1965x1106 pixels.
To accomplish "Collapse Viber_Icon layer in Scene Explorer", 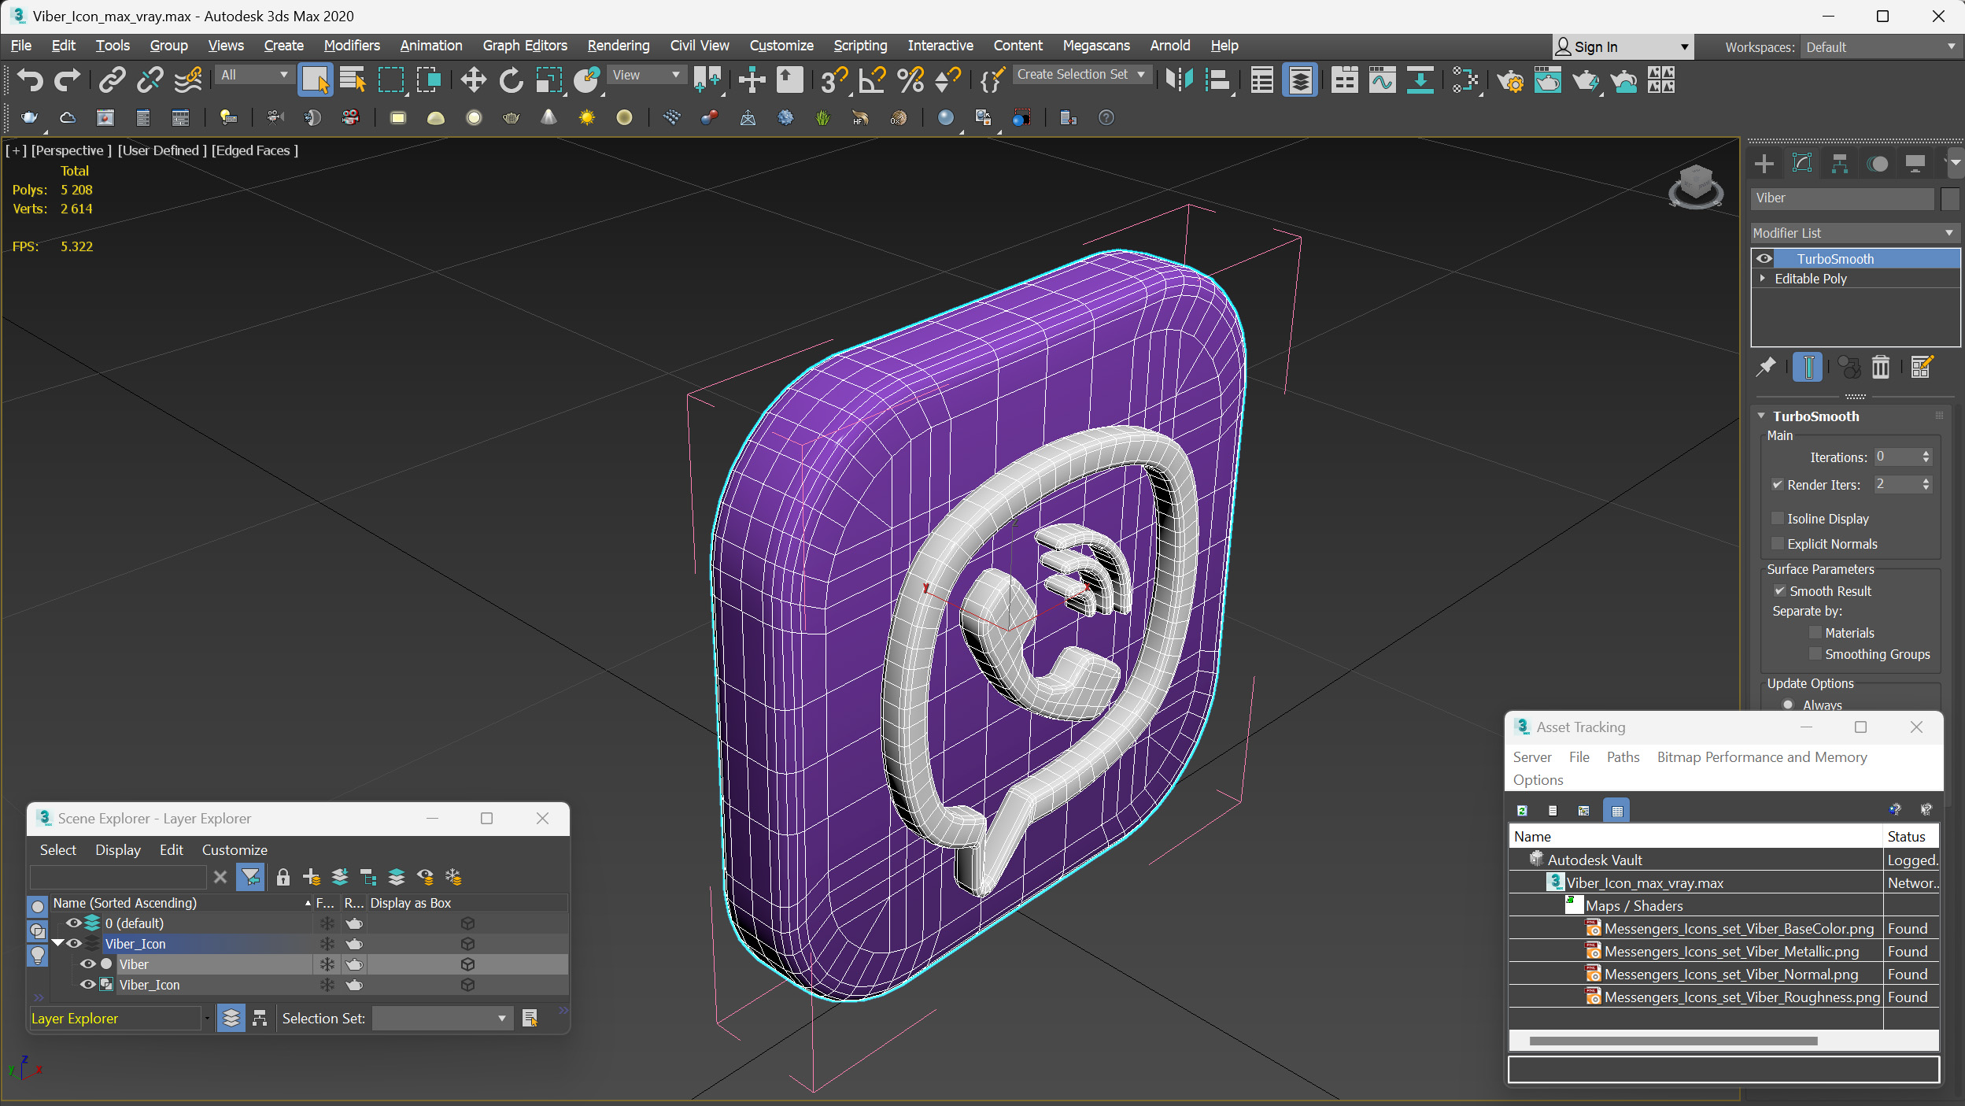I will (57, 943).
